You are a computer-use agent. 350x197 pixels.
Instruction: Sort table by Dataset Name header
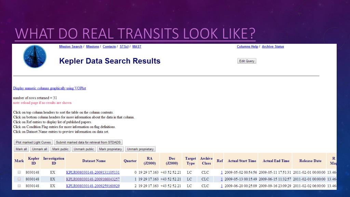pos(94,161)
